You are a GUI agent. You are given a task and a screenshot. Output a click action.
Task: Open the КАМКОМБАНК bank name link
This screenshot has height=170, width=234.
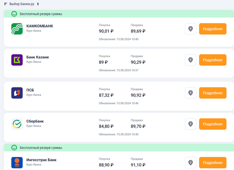[39, 26]
